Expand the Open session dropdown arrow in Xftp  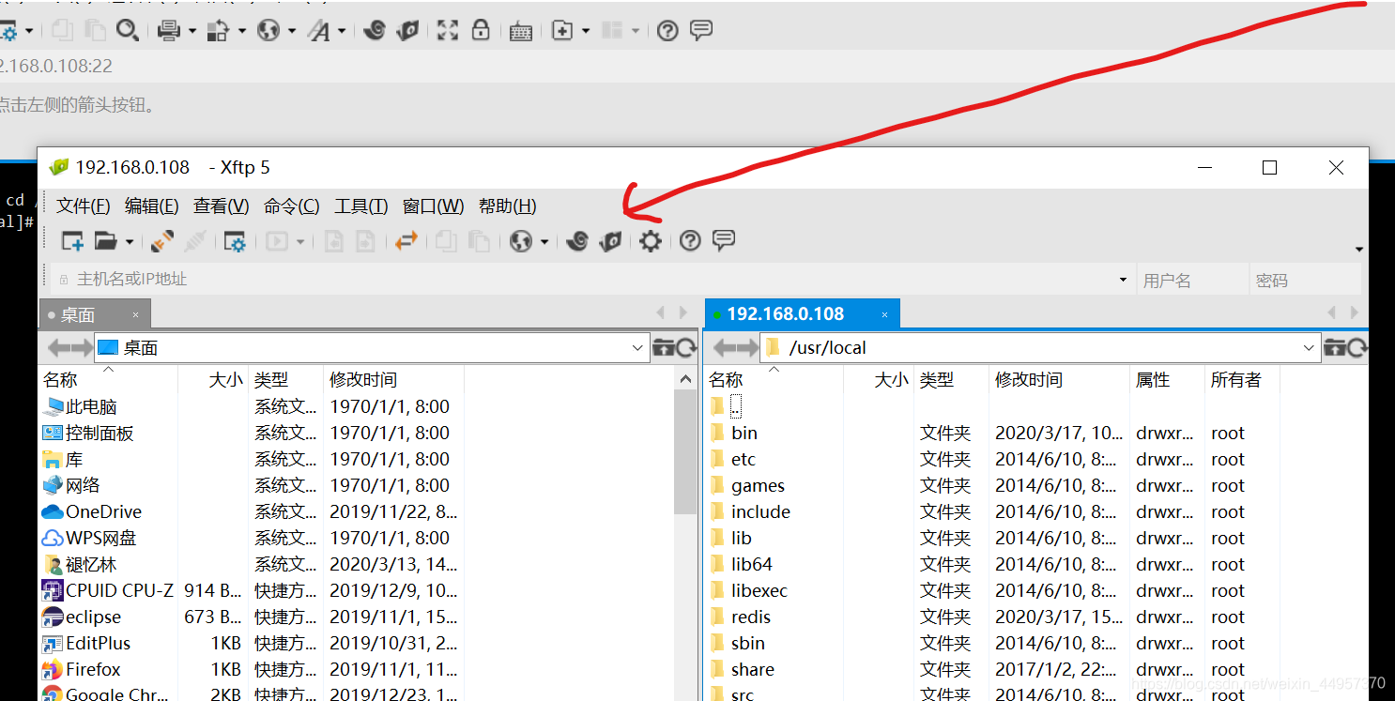pos(130,242)
